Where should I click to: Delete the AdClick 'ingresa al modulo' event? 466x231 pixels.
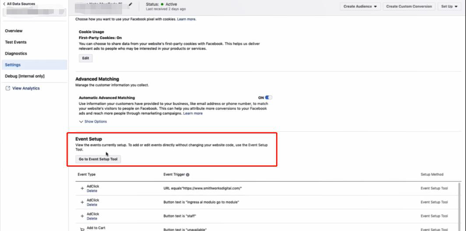pos(92,205)
